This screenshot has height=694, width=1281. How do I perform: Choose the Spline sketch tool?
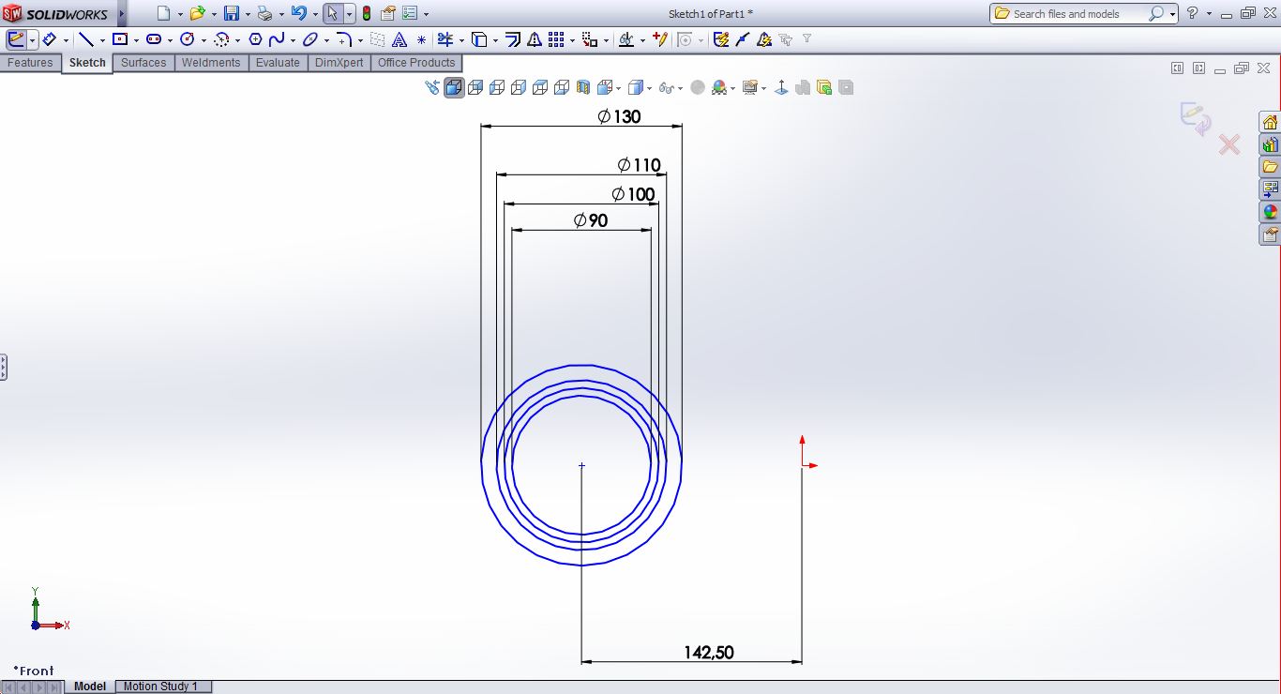click(277, 39)
